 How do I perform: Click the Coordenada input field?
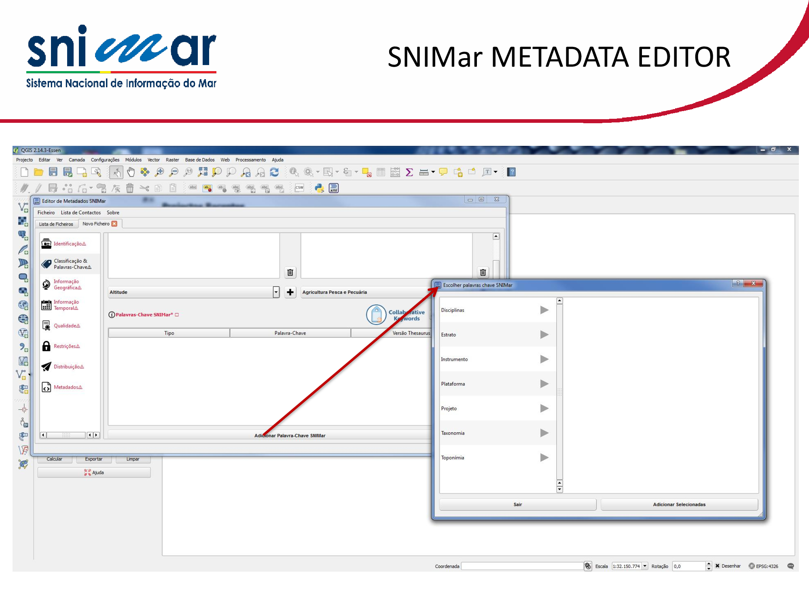click(522, 566)
